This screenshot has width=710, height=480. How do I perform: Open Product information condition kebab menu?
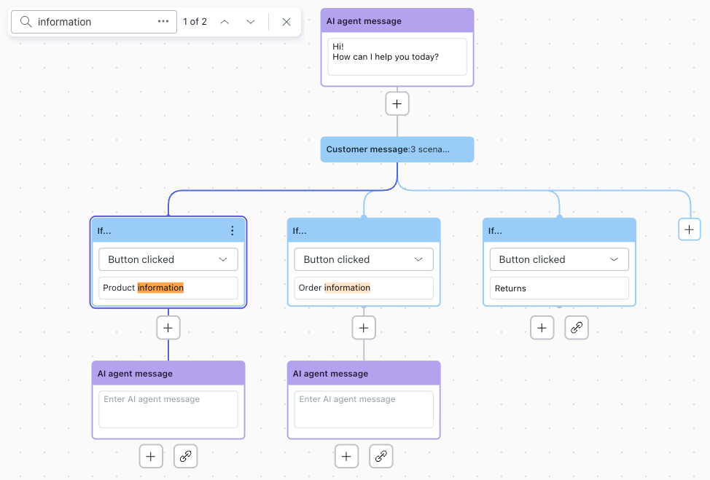pos(233,231)
